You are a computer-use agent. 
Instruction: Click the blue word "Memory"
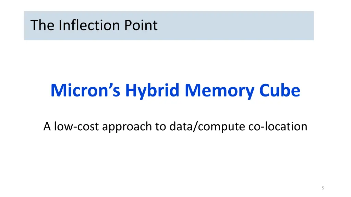(219, 91)
